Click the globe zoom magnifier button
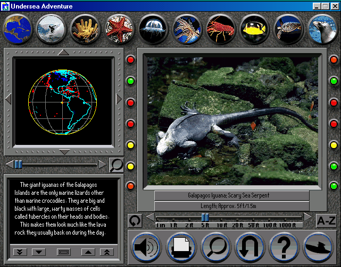Viewport: 341px width, 267px height. click(x=117, y=165)
